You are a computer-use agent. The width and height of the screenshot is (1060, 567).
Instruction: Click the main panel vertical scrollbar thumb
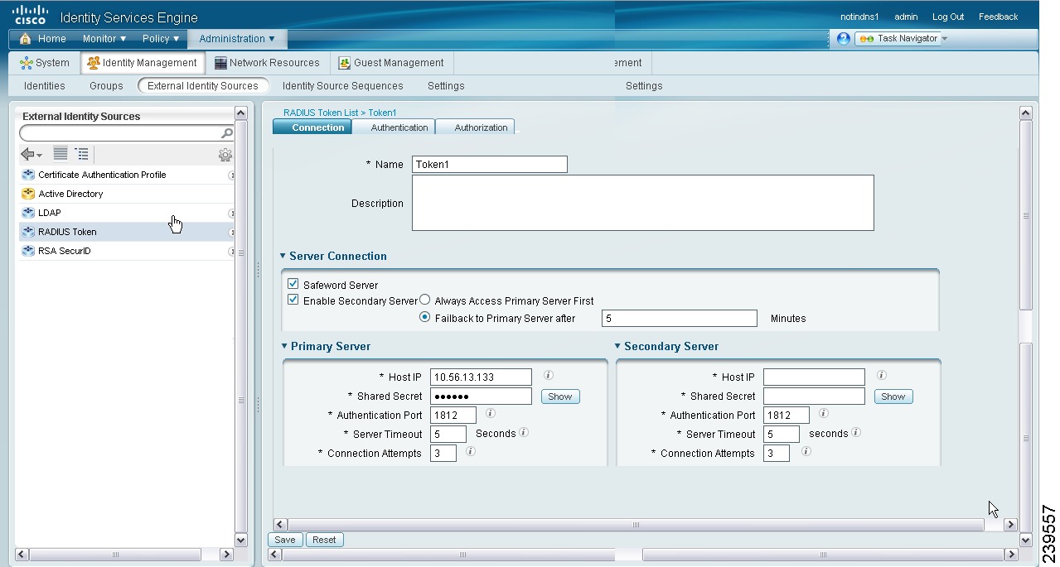point(1025,216)
